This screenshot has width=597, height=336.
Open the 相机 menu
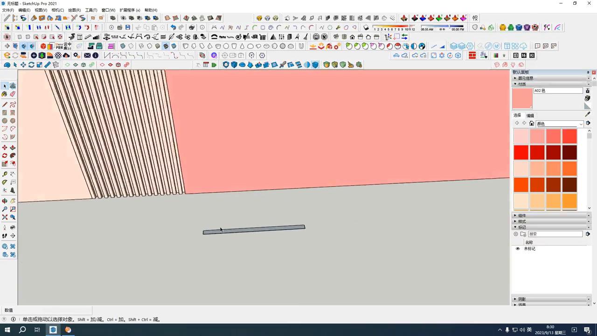pos(57,10)
